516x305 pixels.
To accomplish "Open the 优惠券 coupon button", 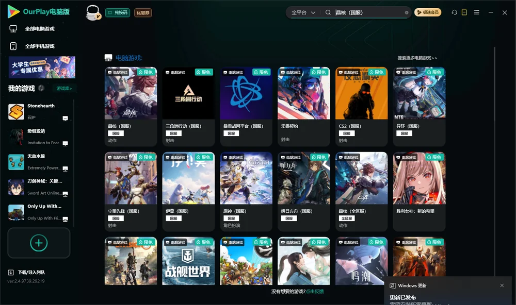I will coord(143,12).
